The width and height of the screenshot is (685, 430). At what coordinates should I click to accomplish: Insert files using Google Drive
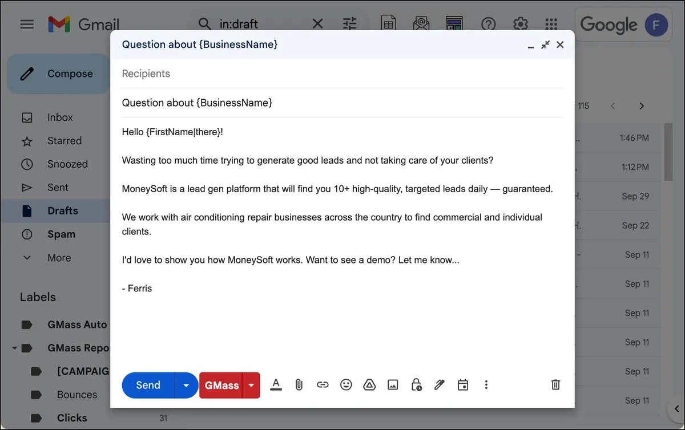click(x=369, y=385)
